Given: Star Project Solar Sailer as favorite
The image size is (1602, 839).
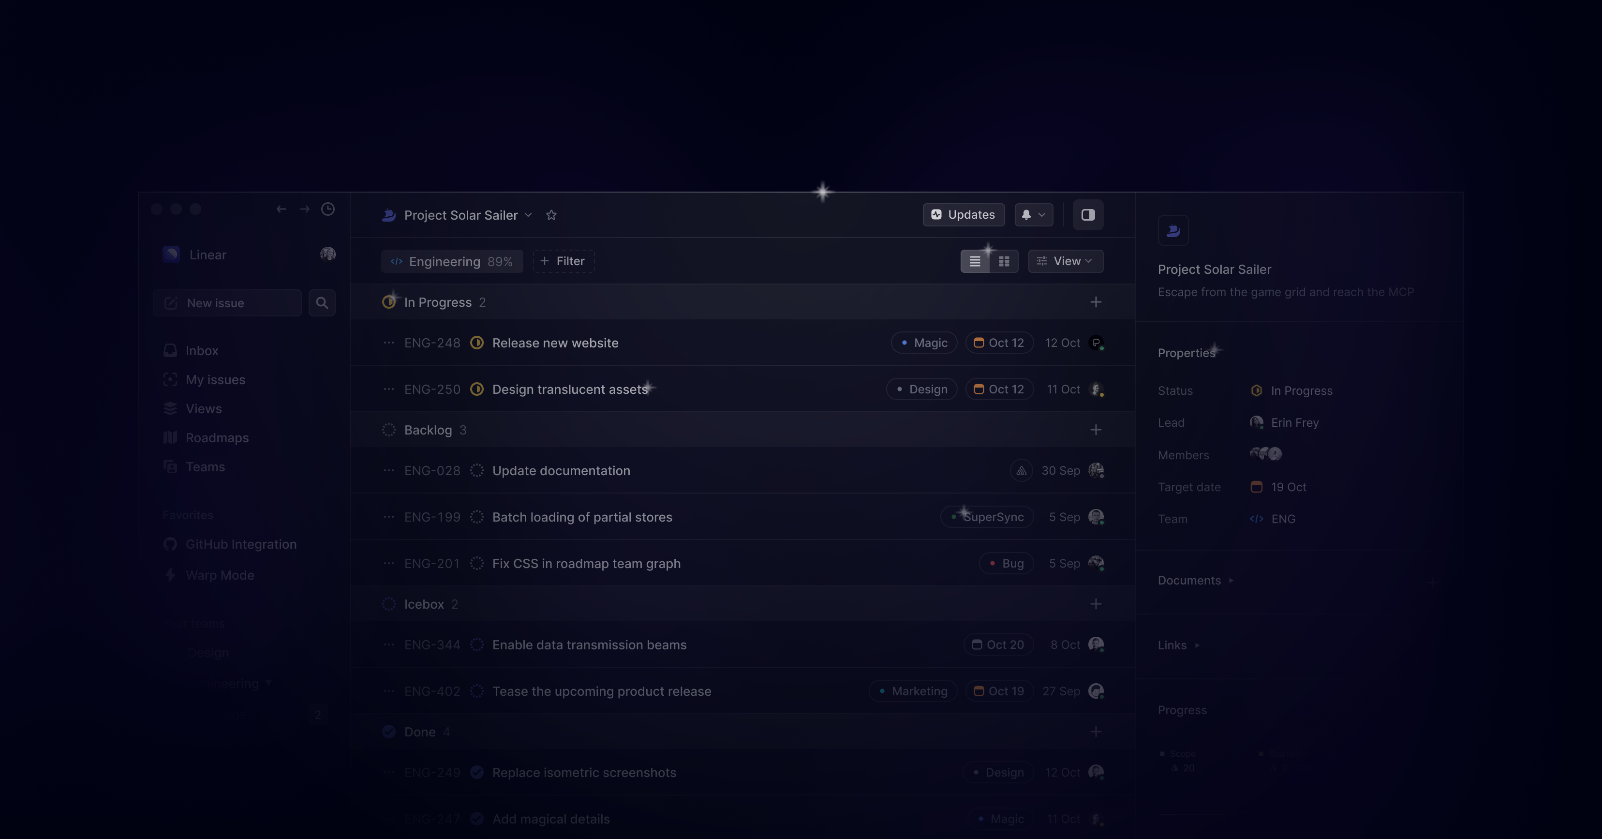Looking at the screenshot, I should click(551, 215).
